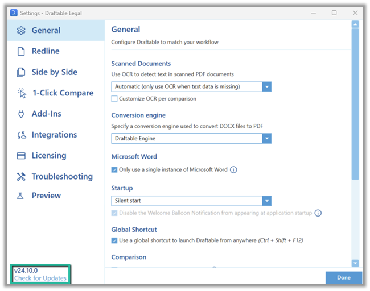The width and height of the screenshot is (370, 291).
Task: Maximize the Settings window
Action: click(x=334, y=13)
